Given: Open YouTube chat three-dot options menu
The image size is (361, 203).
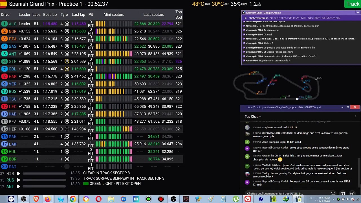Looking at the screenshot, I should (355, 116).
